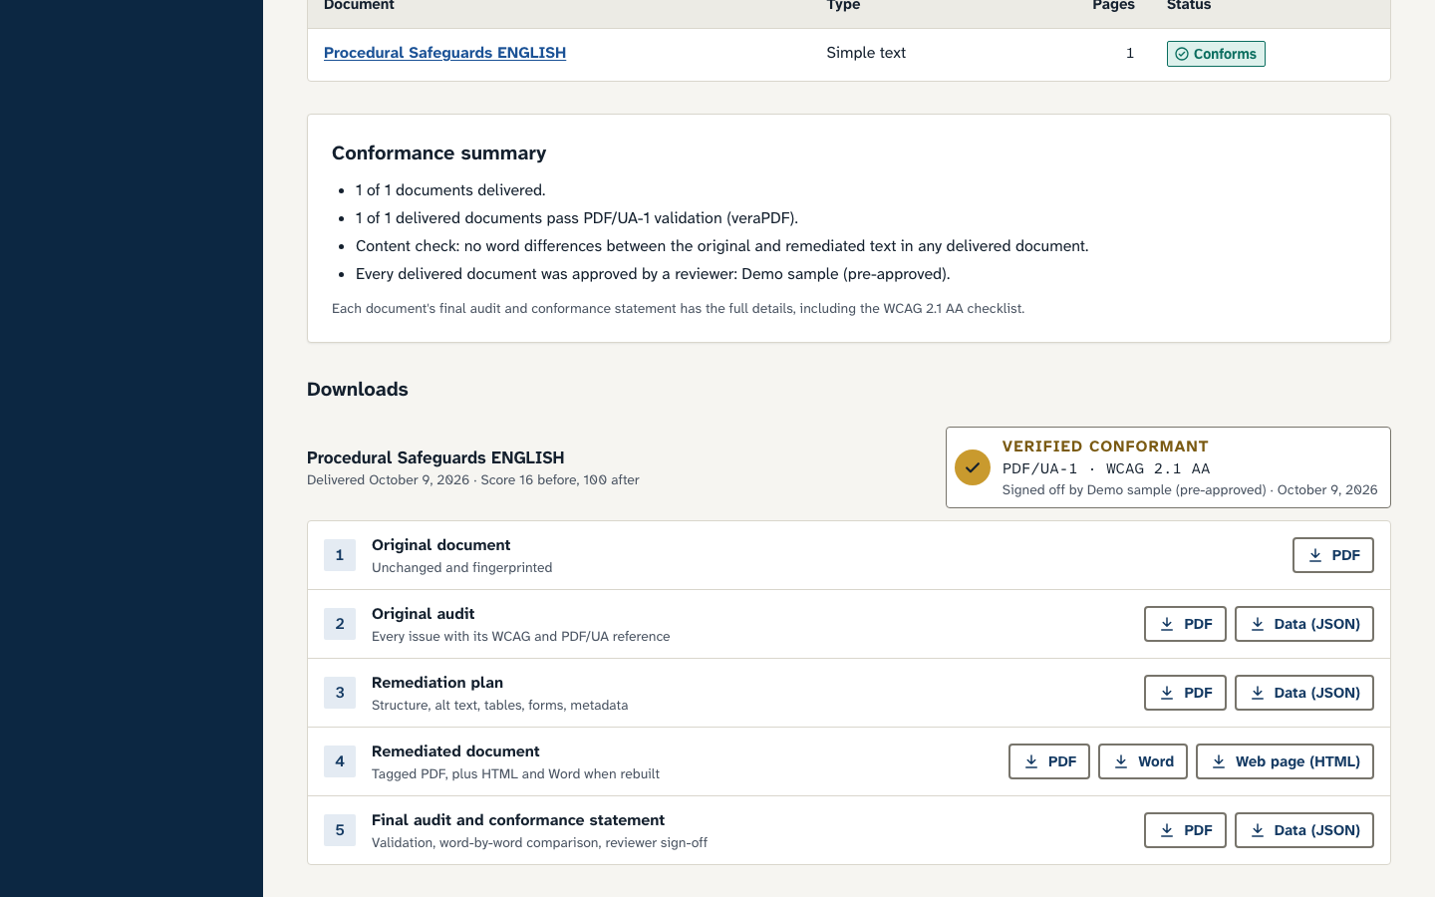Click the 'Content check' bullet text
The height and width of the screenshot is (897, 1435).
tap(722, 246)
